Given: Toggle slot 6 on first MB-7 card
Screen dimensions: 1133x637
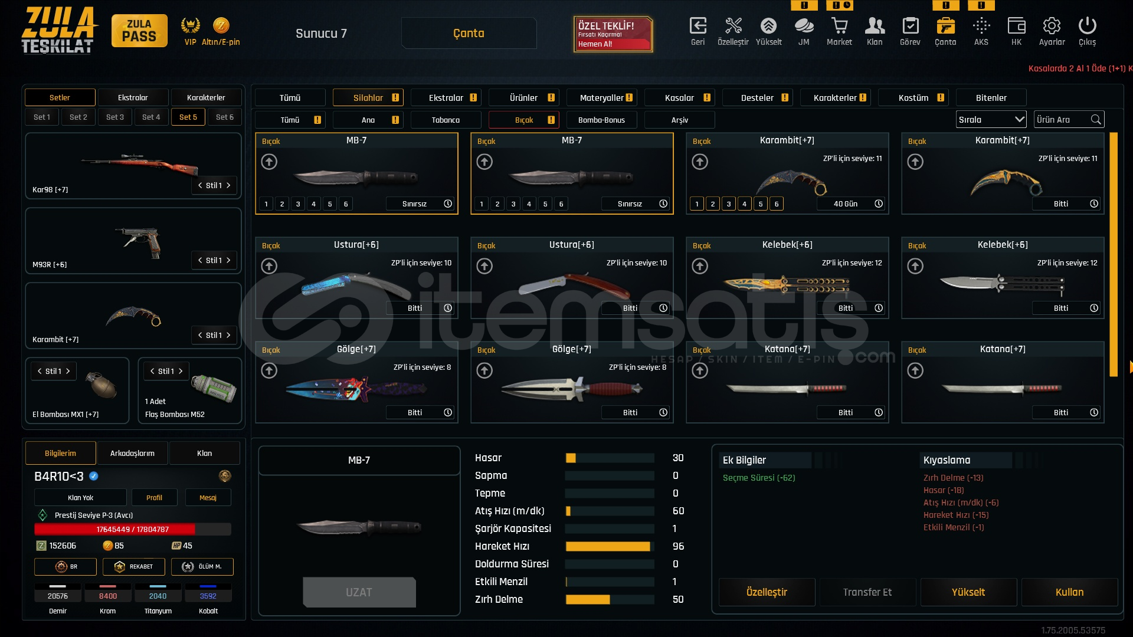Looking at the screenshot, I should point(346,204).
